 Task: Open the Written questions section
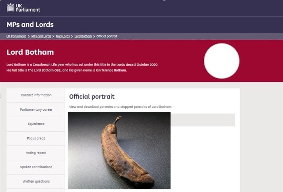(x=36, y=181)
